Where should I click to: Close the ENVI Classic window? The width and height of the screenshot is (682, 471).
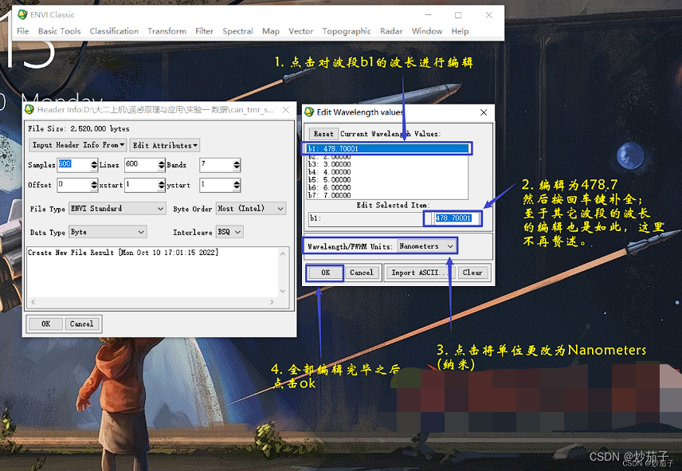point(489,15)
